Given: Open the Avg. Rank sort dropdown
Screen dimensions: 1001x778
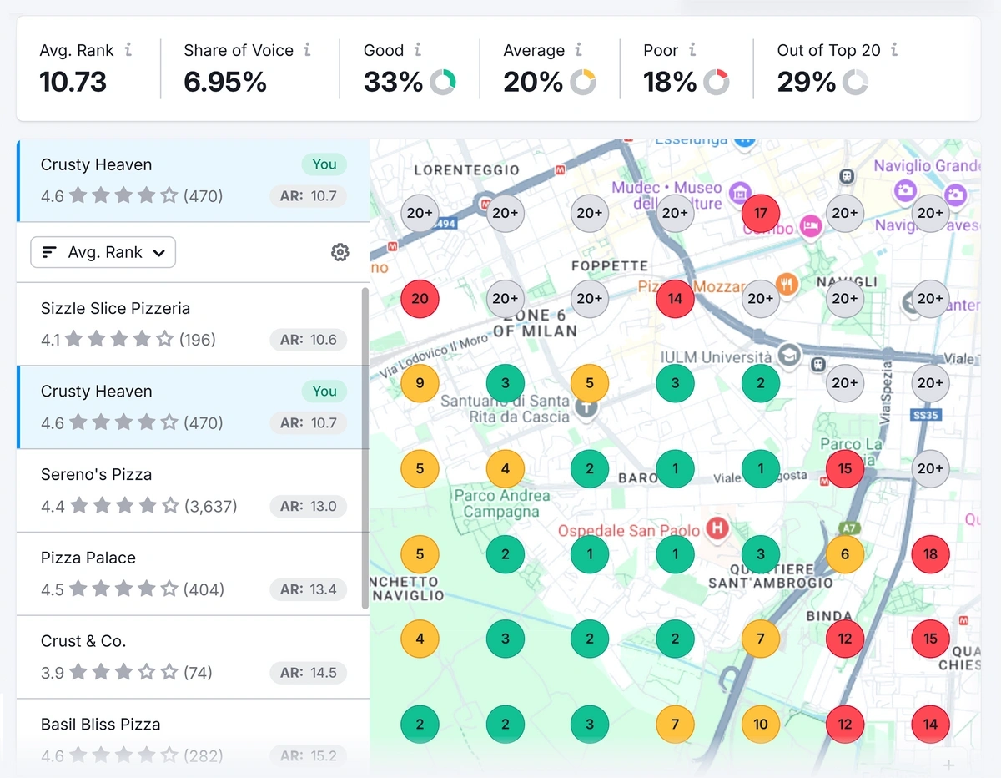Looking at the screenshot, I should 103,252.
